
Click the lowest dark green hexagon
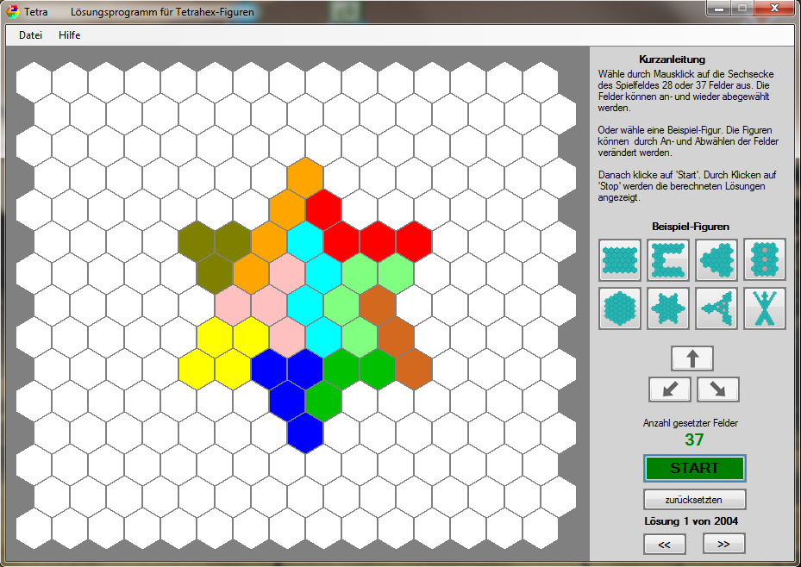(x=323, y=402)
